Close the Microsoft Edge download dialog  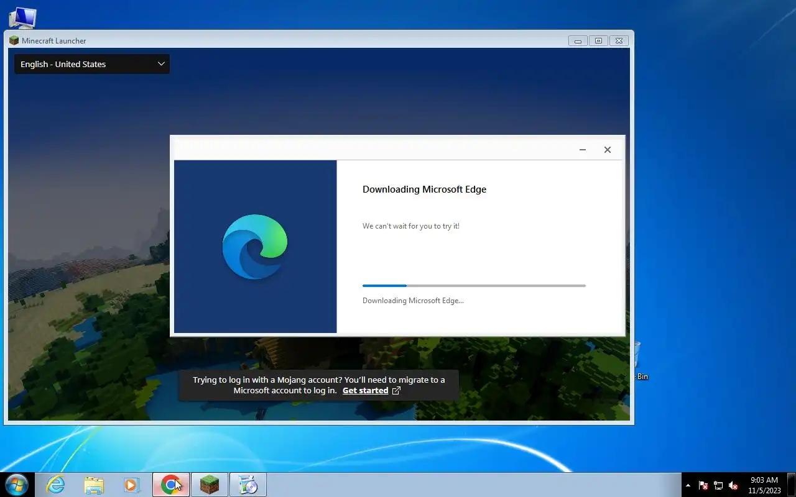pyautogui.click(x=608, y=150)
